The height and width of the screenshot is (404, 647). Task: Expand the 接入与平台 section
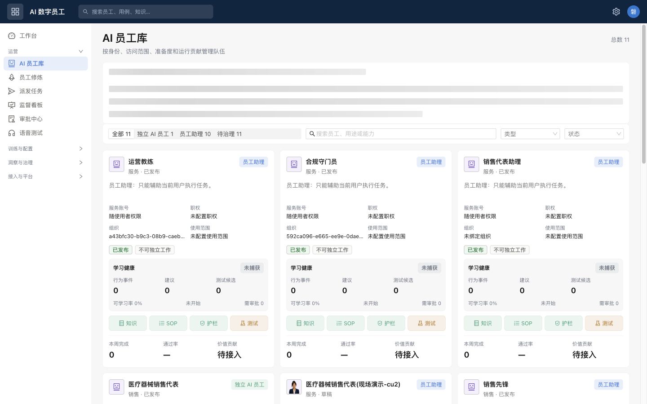(x=46, y=176)
